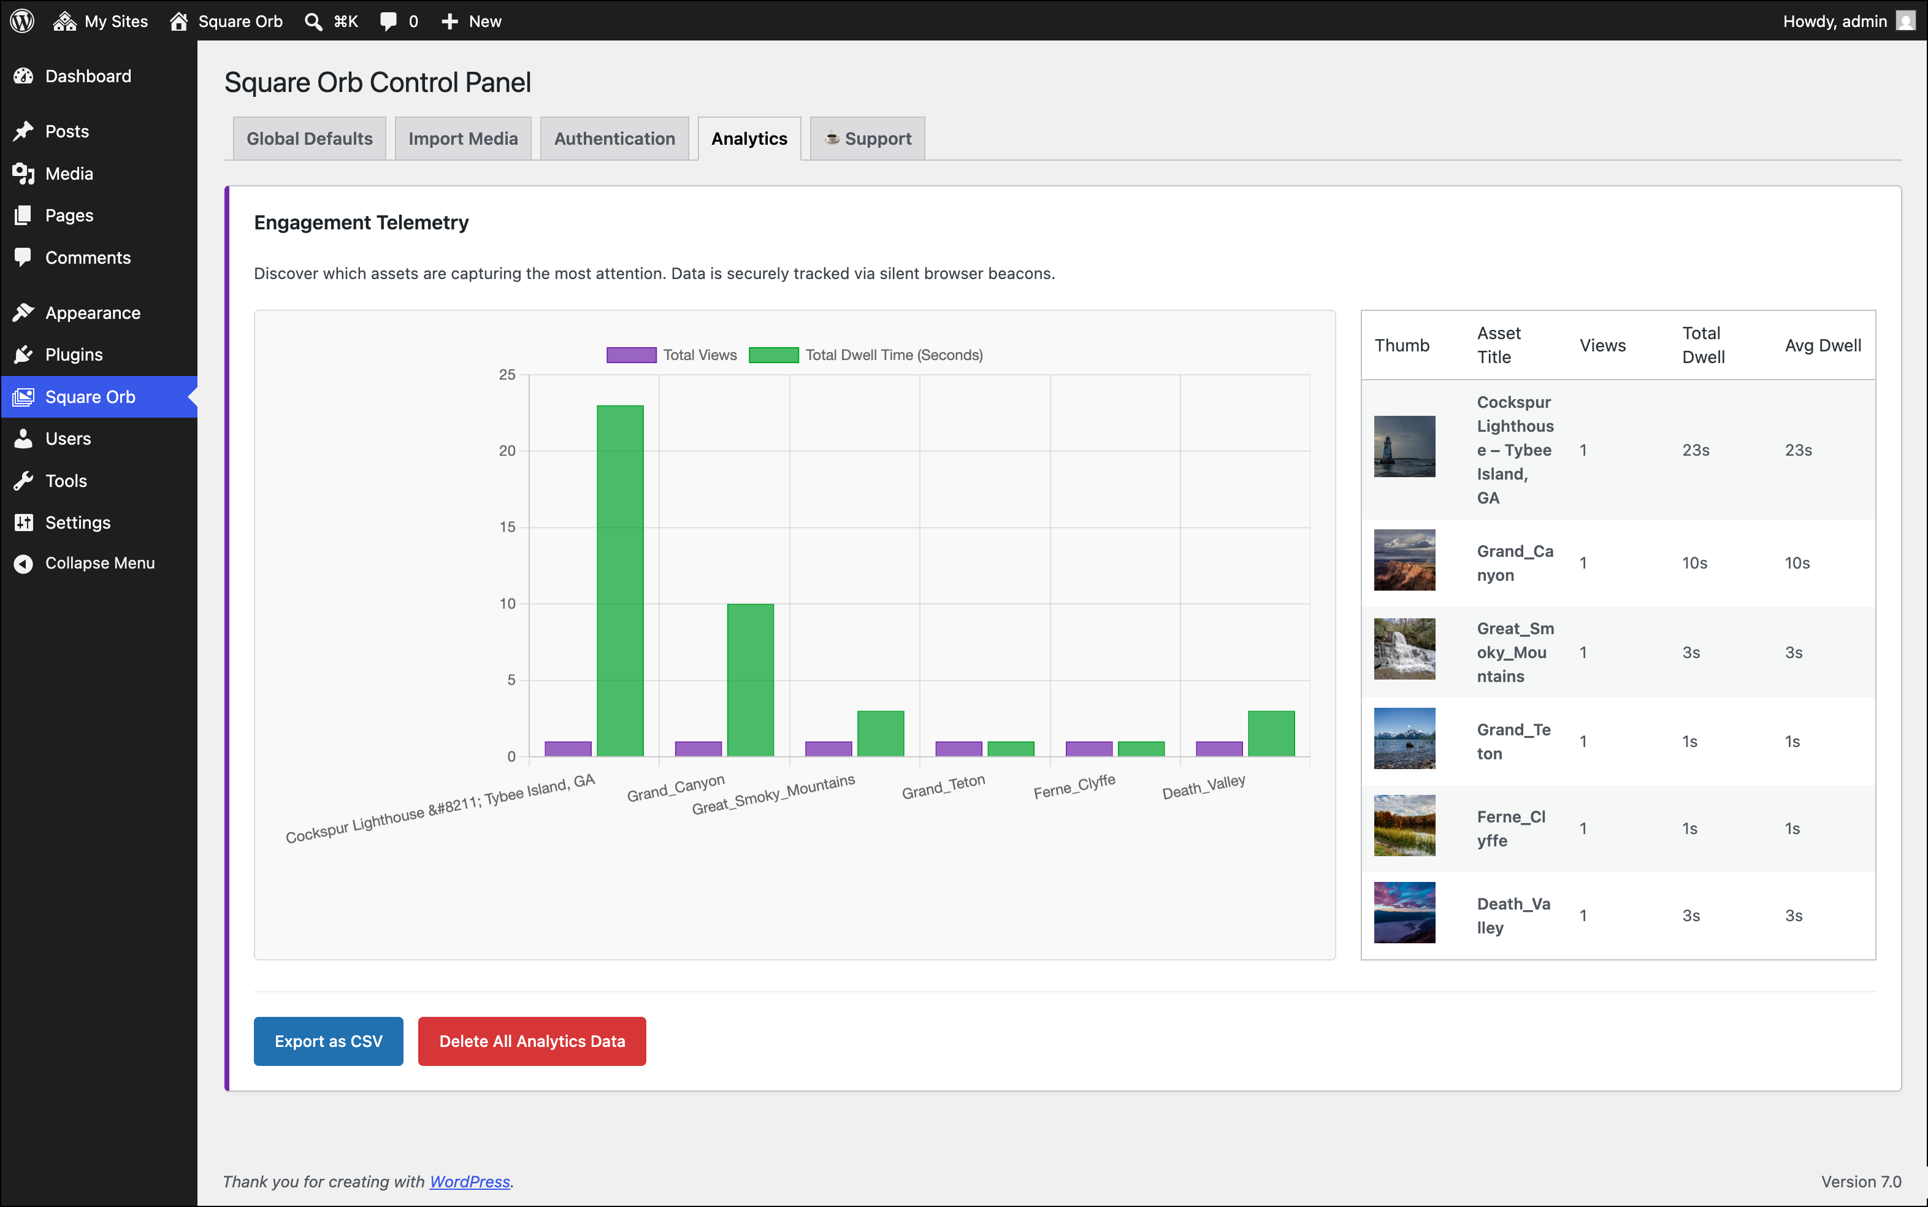
Task: Toggle the Total Dwell Time legend swatch
Action: tap(773, 354)
